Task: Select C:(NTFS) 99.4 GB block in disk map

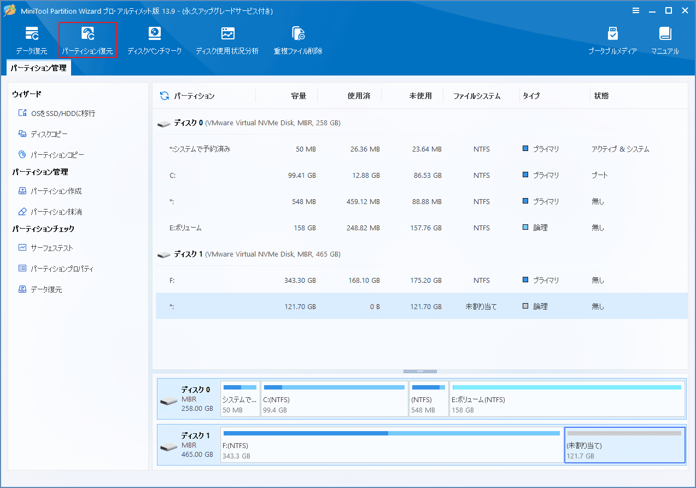Action: (335, 399)
